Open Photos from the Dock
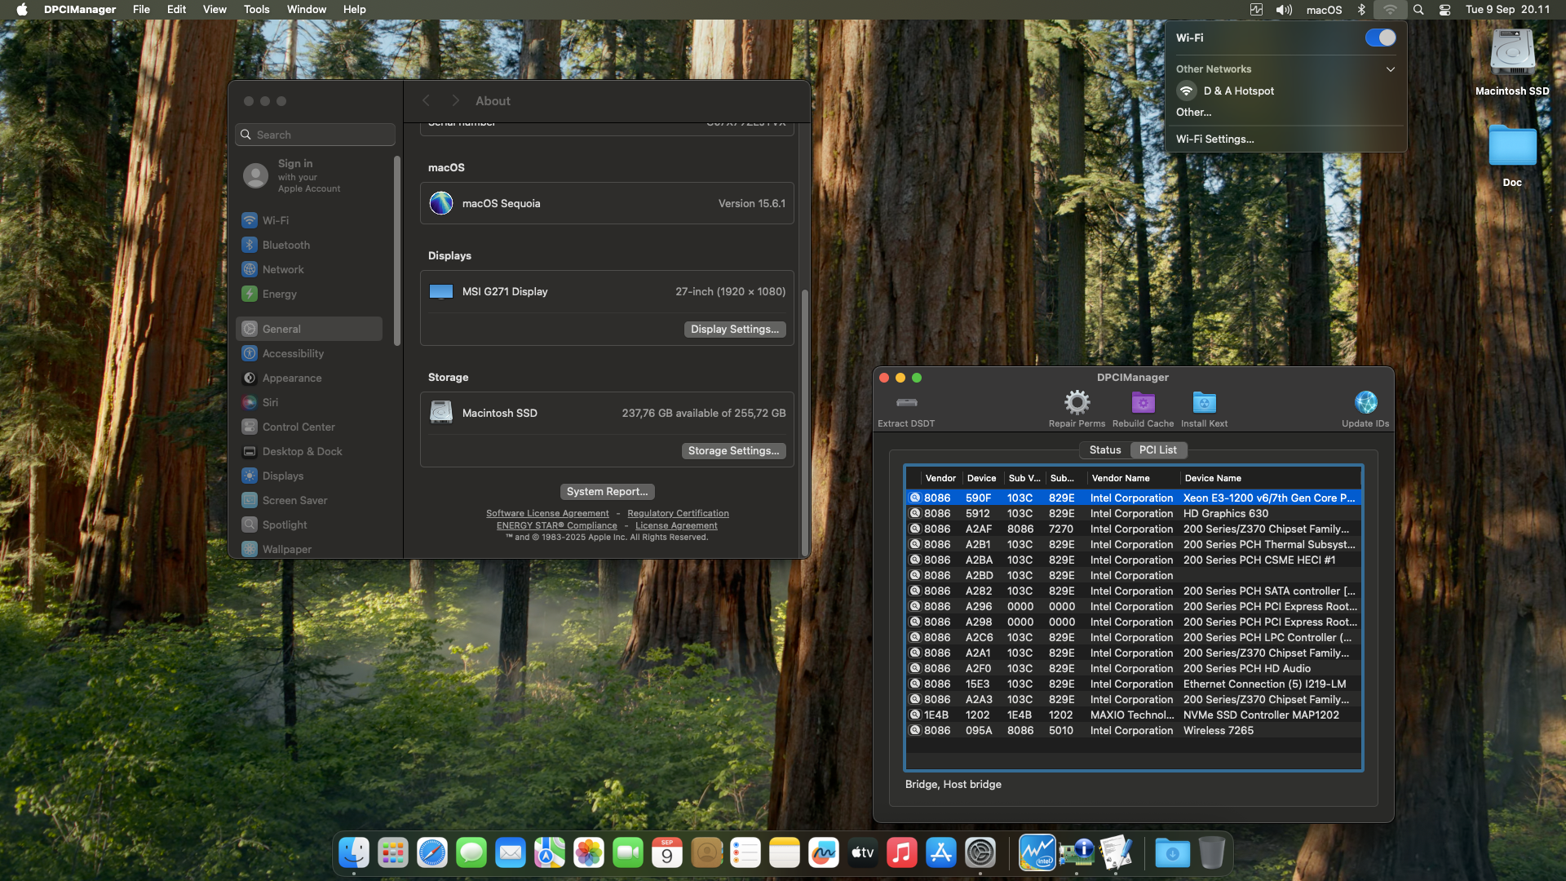Screen dimensions: 1566x881 [x=589, y=853]
